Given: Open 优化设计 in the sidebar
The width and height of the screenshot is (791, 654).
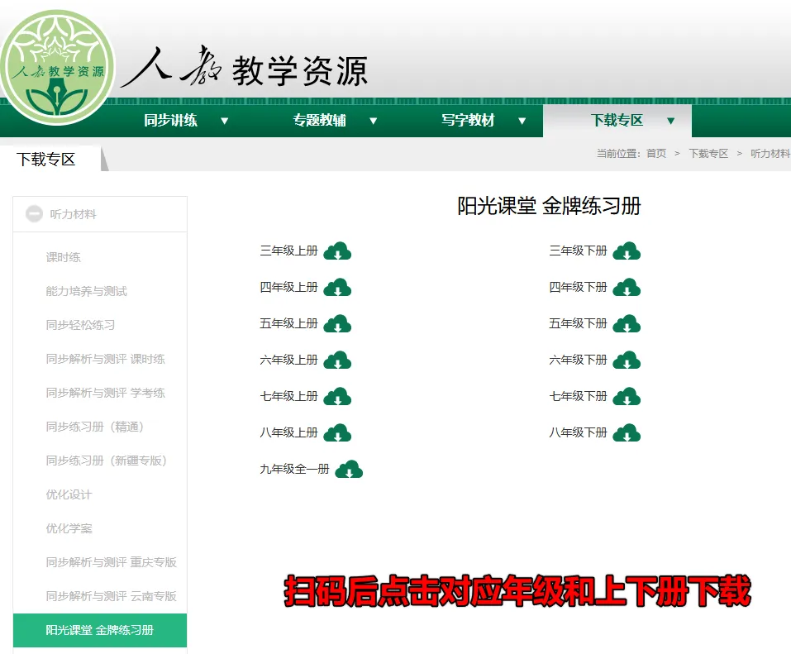Looking at the screenshot, I should [x=69, y=494].
